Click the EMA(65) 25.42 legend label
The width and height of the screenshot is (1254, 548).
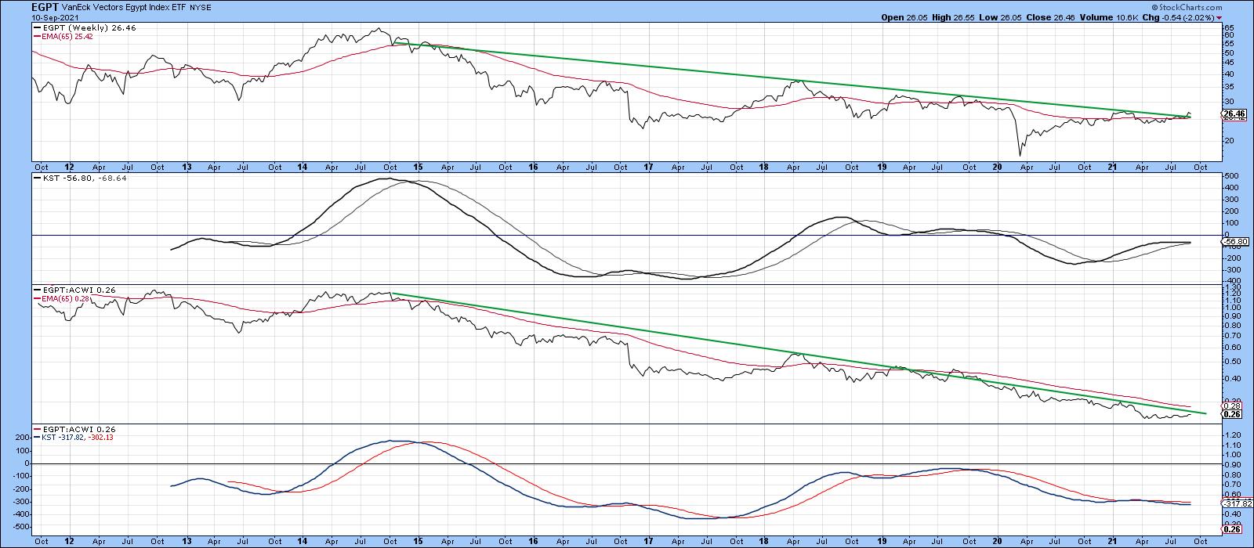pyautogui.click(x=69, y=35)
